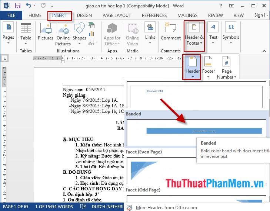Click Ribbon Display Options icon
This screenshot has width=270, height=211.
(231, 6)
